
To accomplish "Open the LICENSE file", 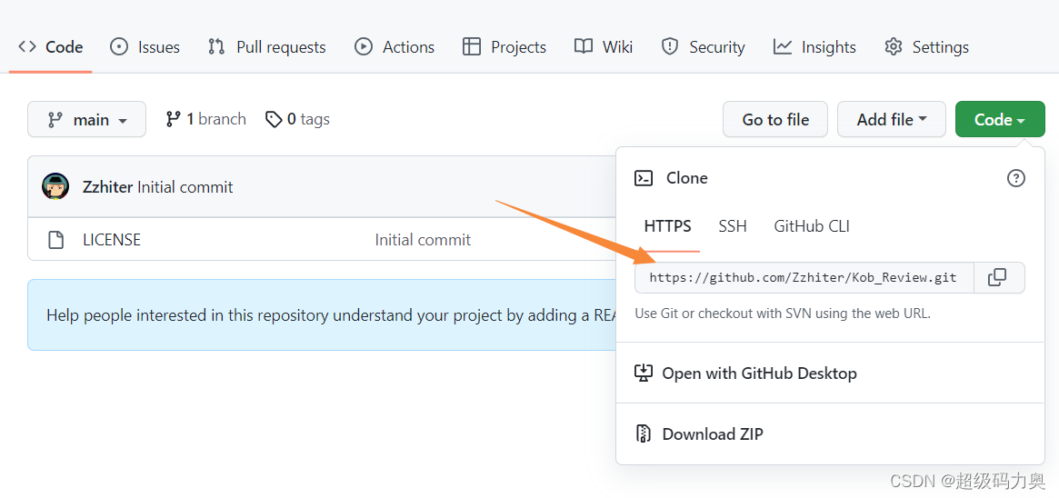I will (x=112, y=240).
